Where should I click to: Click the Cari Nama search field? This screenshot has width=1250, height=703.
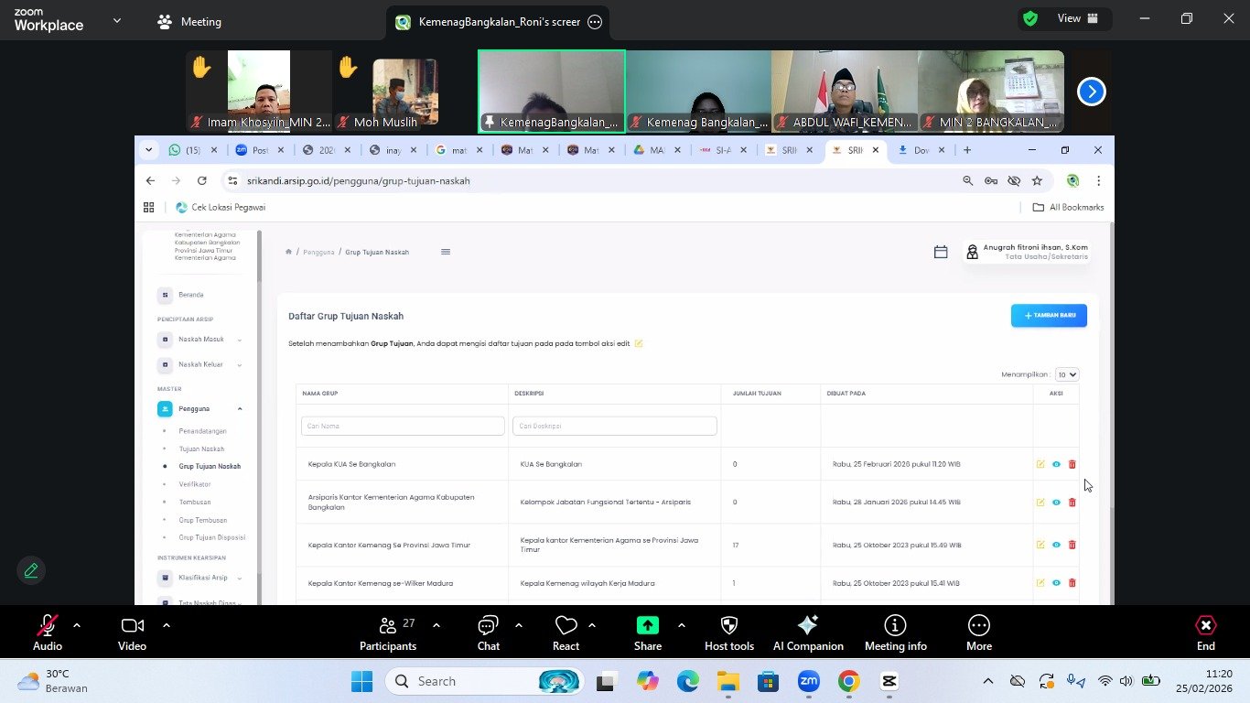(403, 426)
